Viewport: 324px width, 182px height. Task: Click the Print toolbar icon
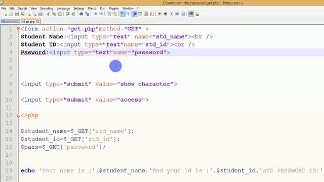click(40, 14)
